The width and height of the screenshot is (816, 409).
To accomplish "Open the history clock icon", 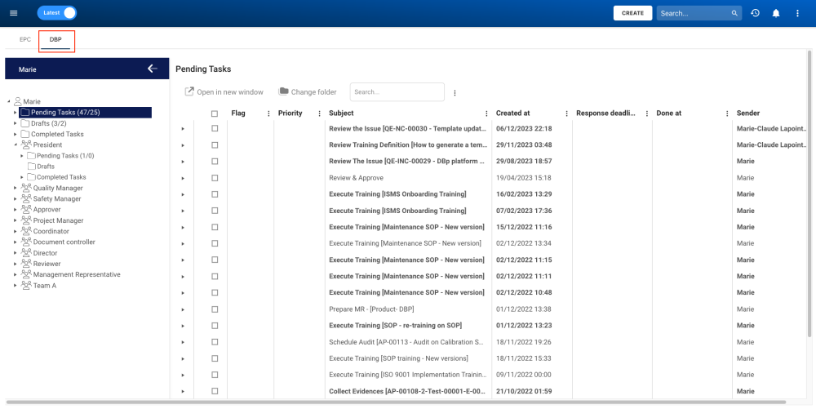I will [755, 13].
